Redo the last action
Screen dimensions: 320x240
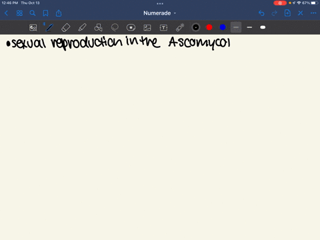click(275, 13)
